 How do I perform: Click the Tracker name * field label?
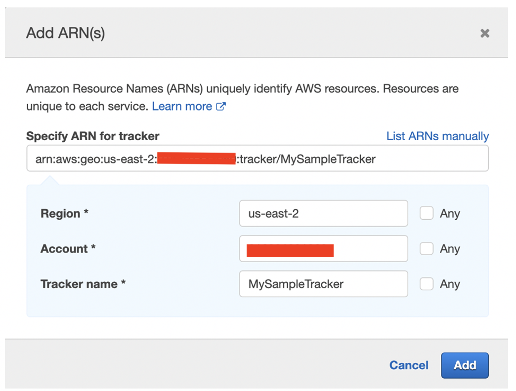click(x=83, y=284)
